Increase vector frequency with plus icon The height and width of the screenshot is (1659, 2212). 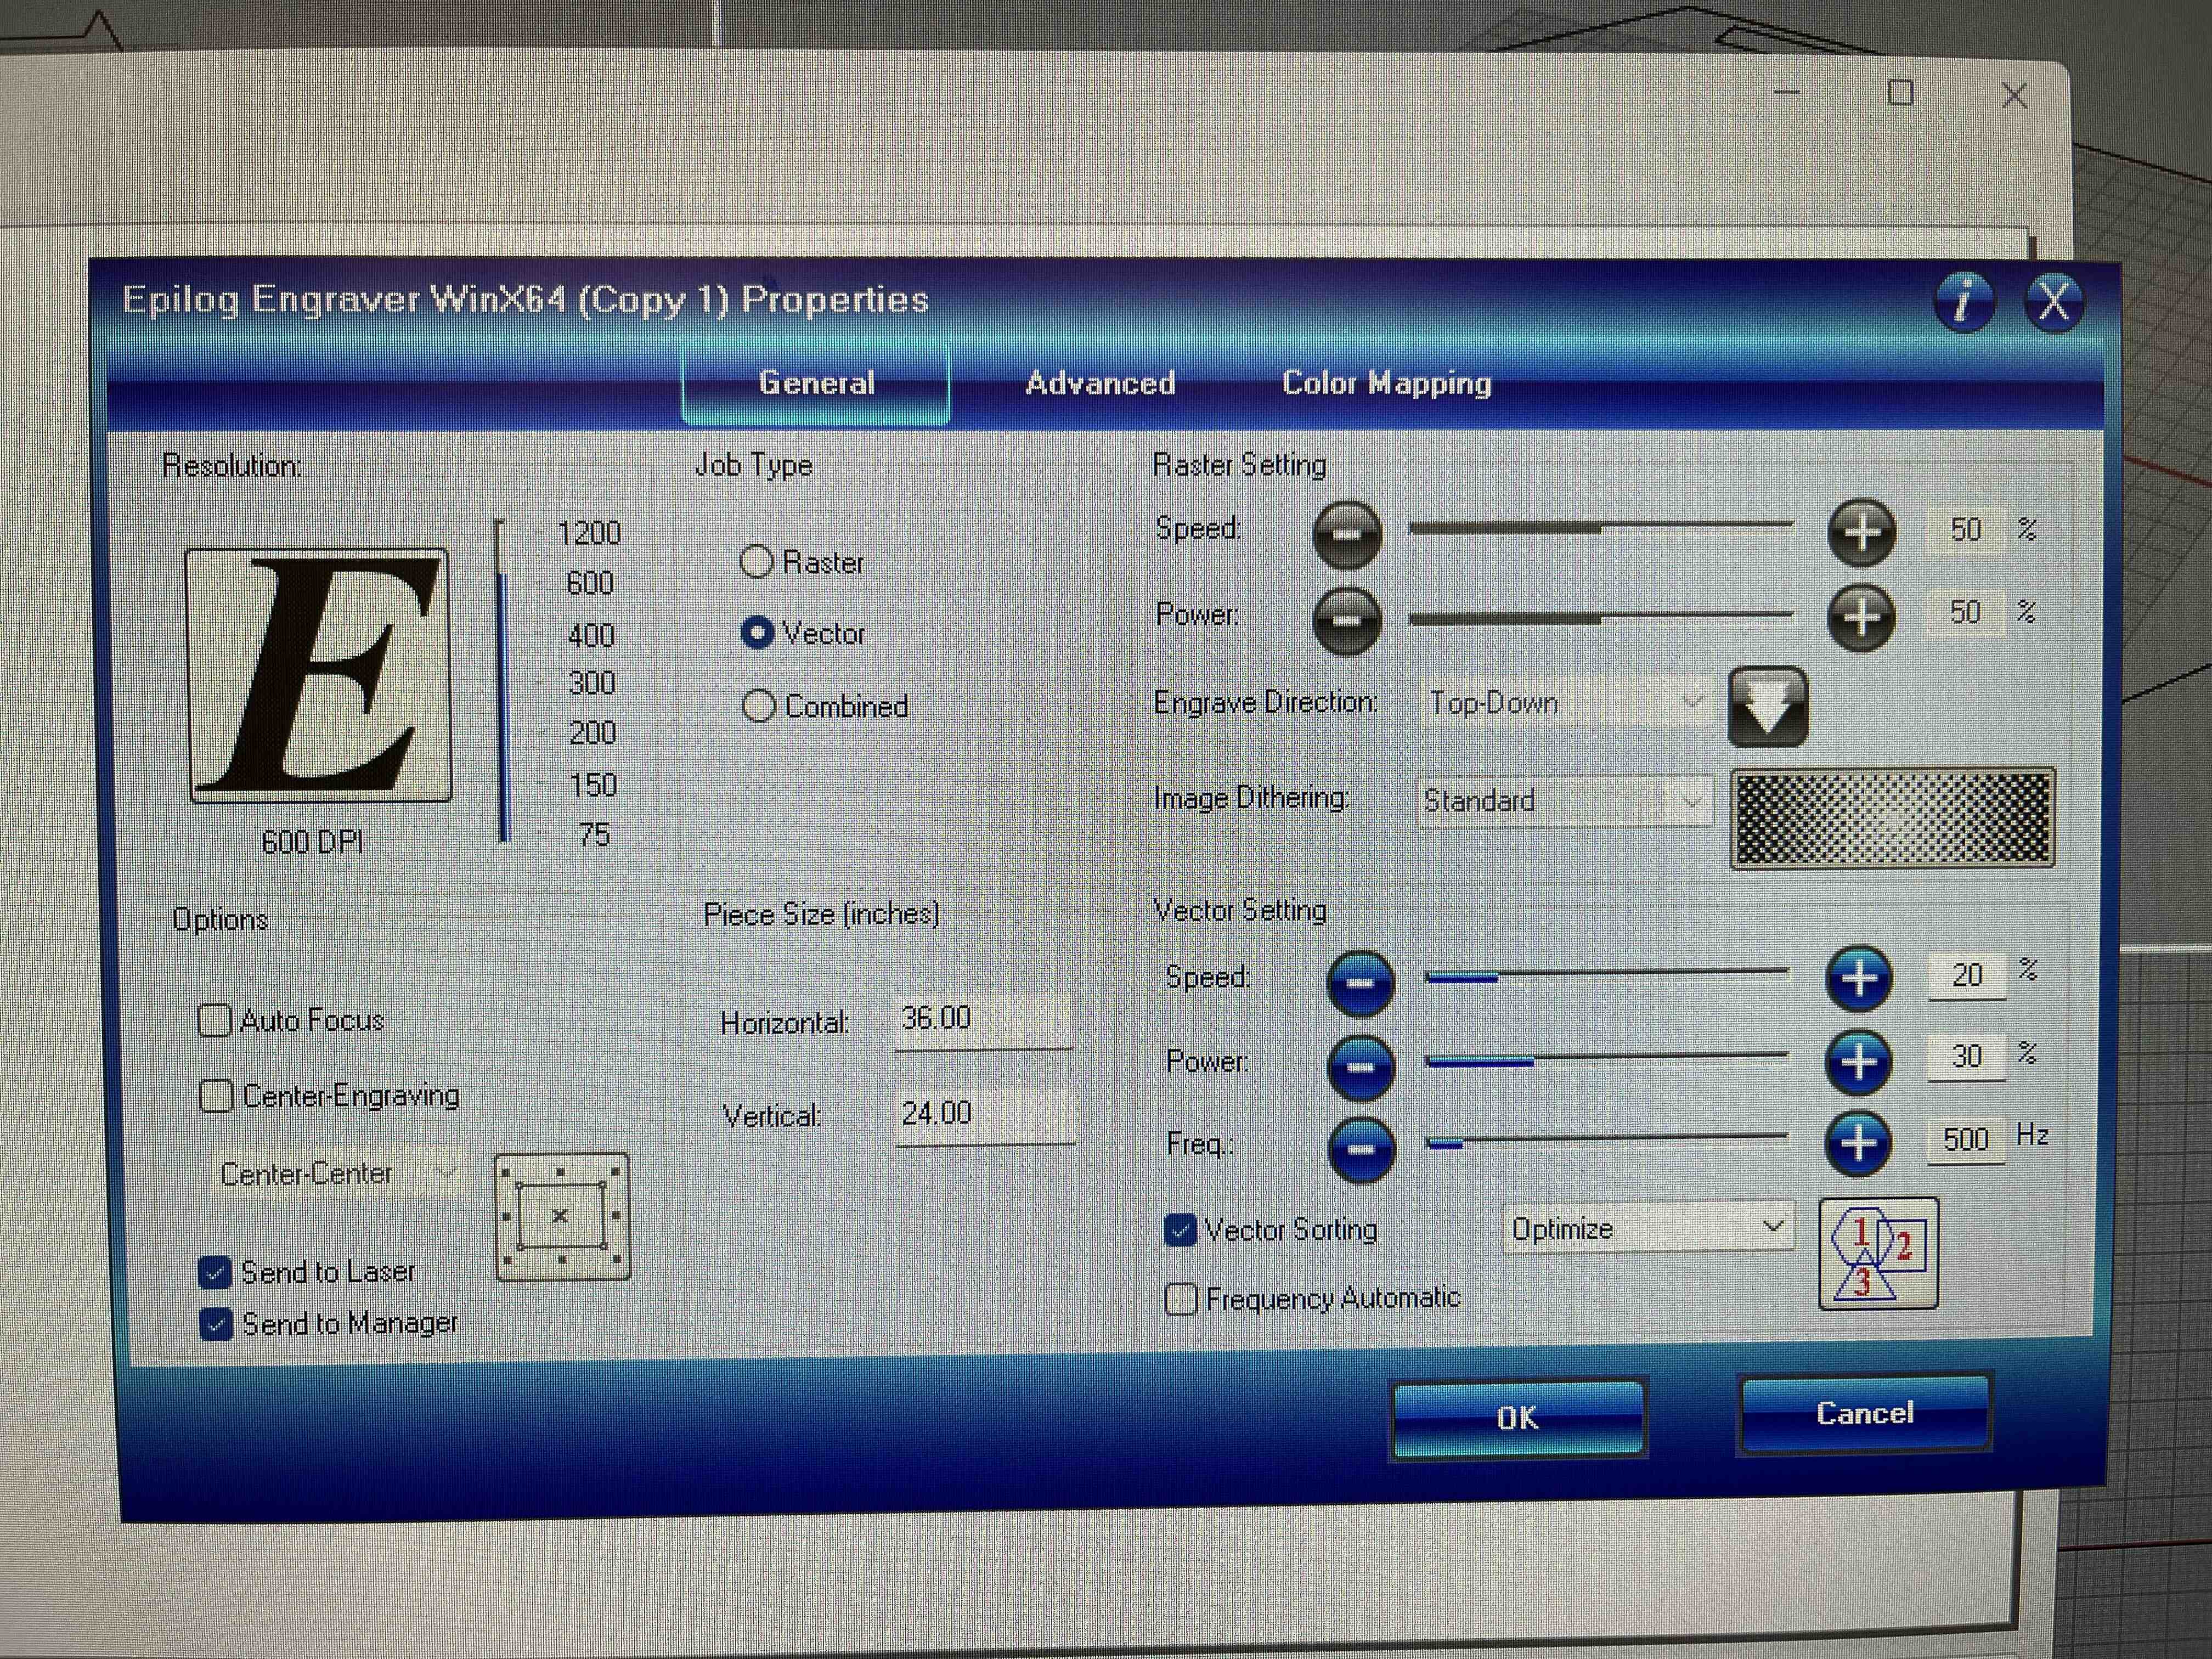click(x=1858, y=1143)
